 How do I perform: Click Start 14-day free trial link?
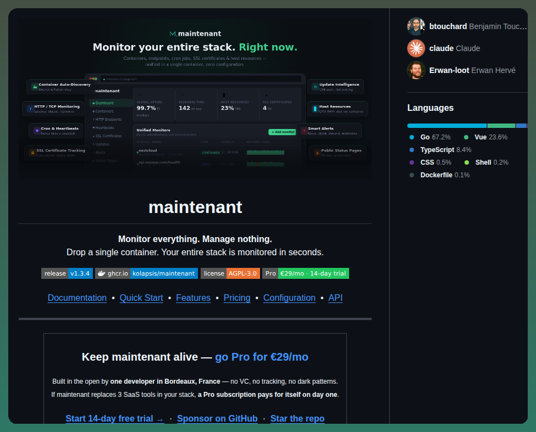[x=115, y=419]
